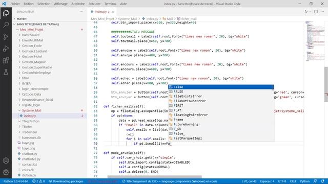The image size is (328, 184).
Task: Open baye.jpg image file
Action: (28, 143)
